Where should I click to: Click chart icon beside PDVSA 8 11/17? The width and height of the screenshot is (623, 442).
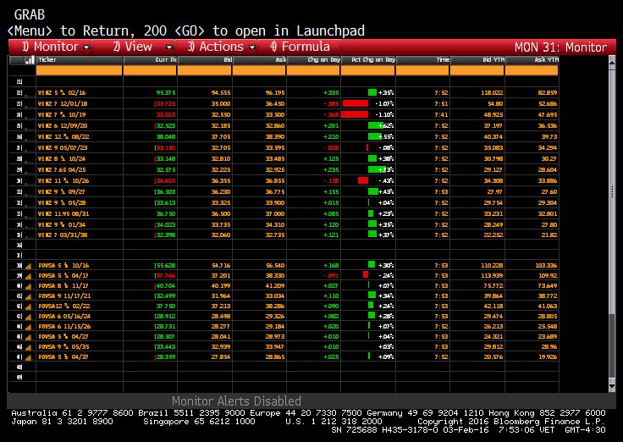tap(28, 286)
